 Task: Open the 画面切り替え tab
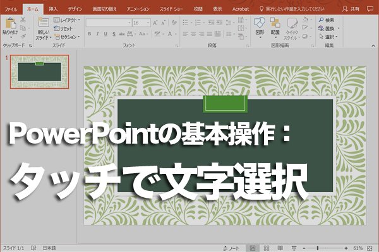point(104,9)
